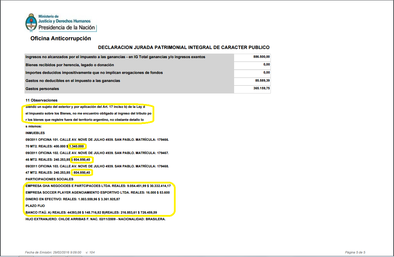This screenshot has height=257, width=394.
Task: Click the highlighted 1.340.000 amount
Action: pyautogui.click(x=76, y=146)
